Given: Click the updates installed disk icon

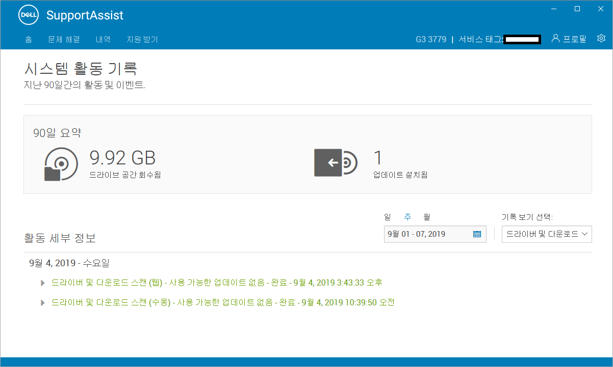Looking at the screenshot, I should tap(336, 162).
